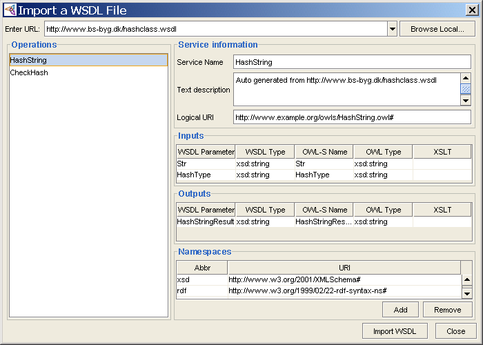Select the Str input parameter row
Viewport: 483px width, 345px height.
coord(206,164)
